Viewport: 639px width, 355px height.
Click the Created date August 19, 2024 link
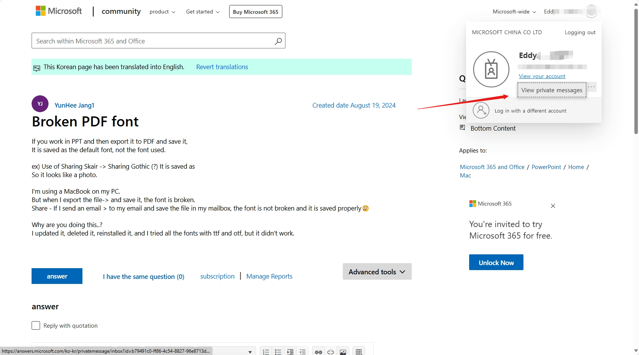(354, 105)
